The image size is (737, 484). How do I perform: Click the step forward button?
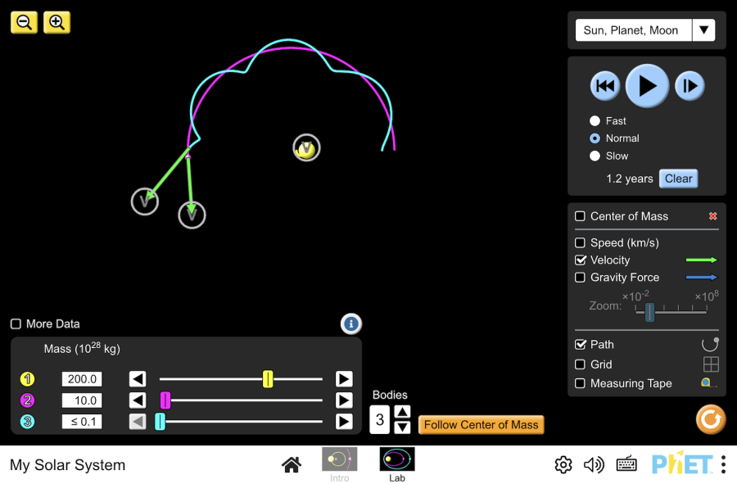pyautogui.click(x=690, y=86)
